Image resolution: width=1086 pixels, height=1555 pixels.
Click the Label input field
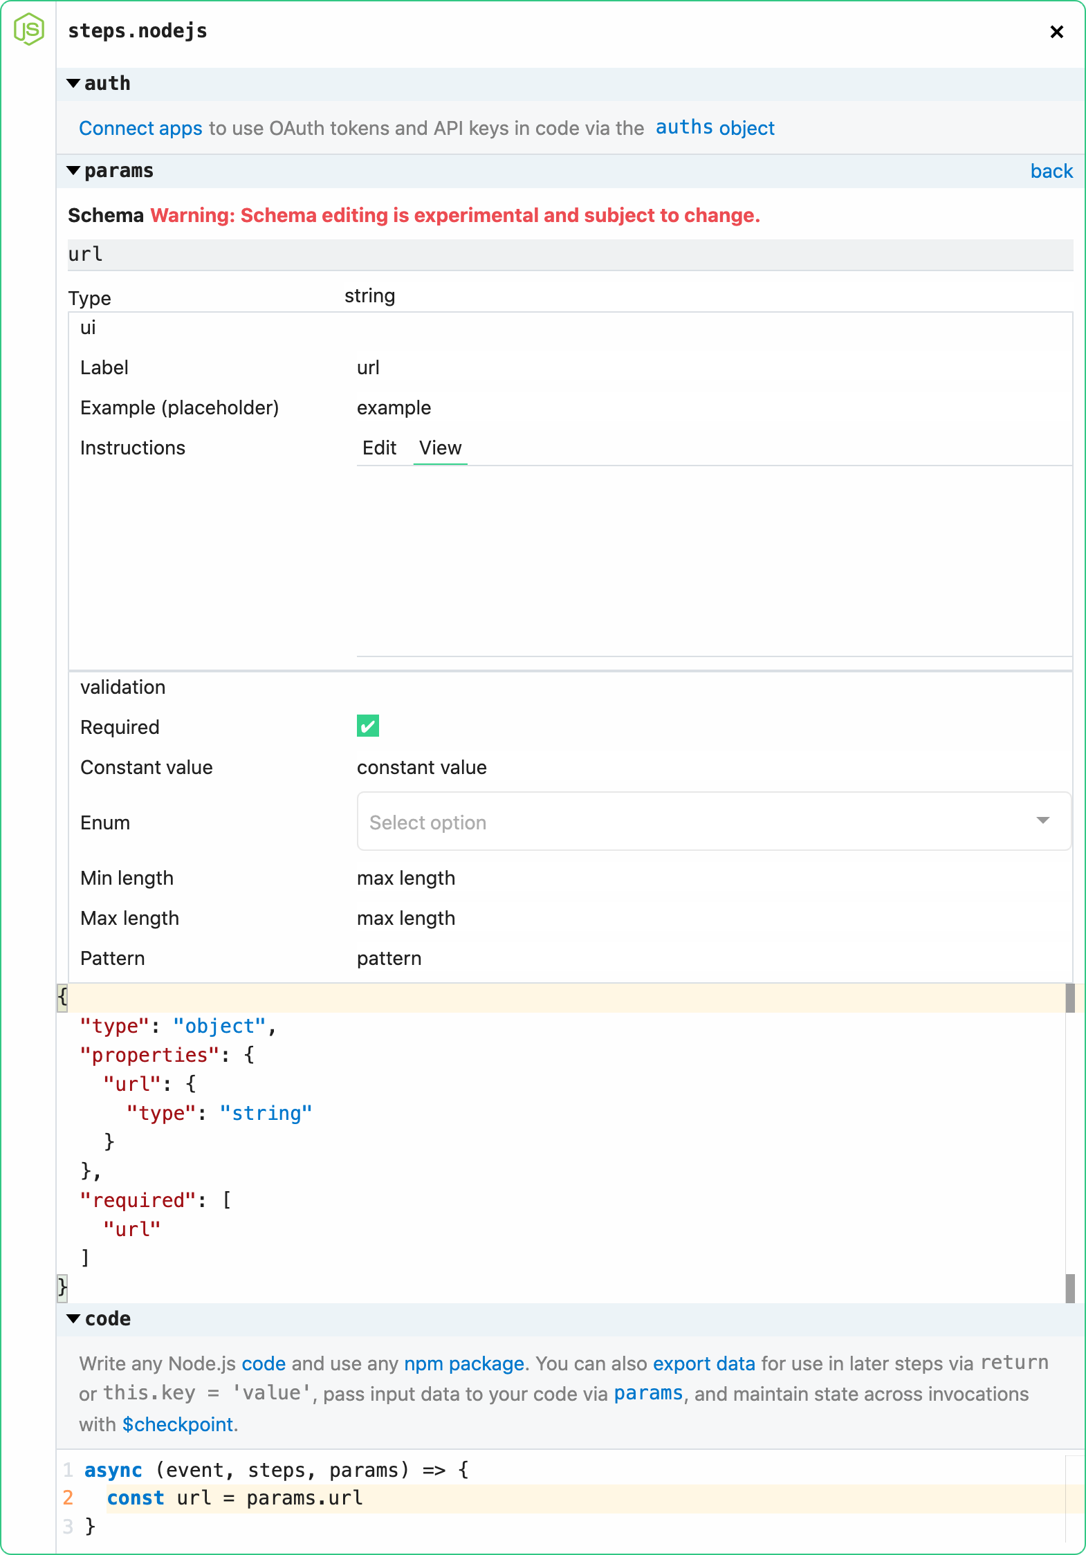[x=712, y=368]
